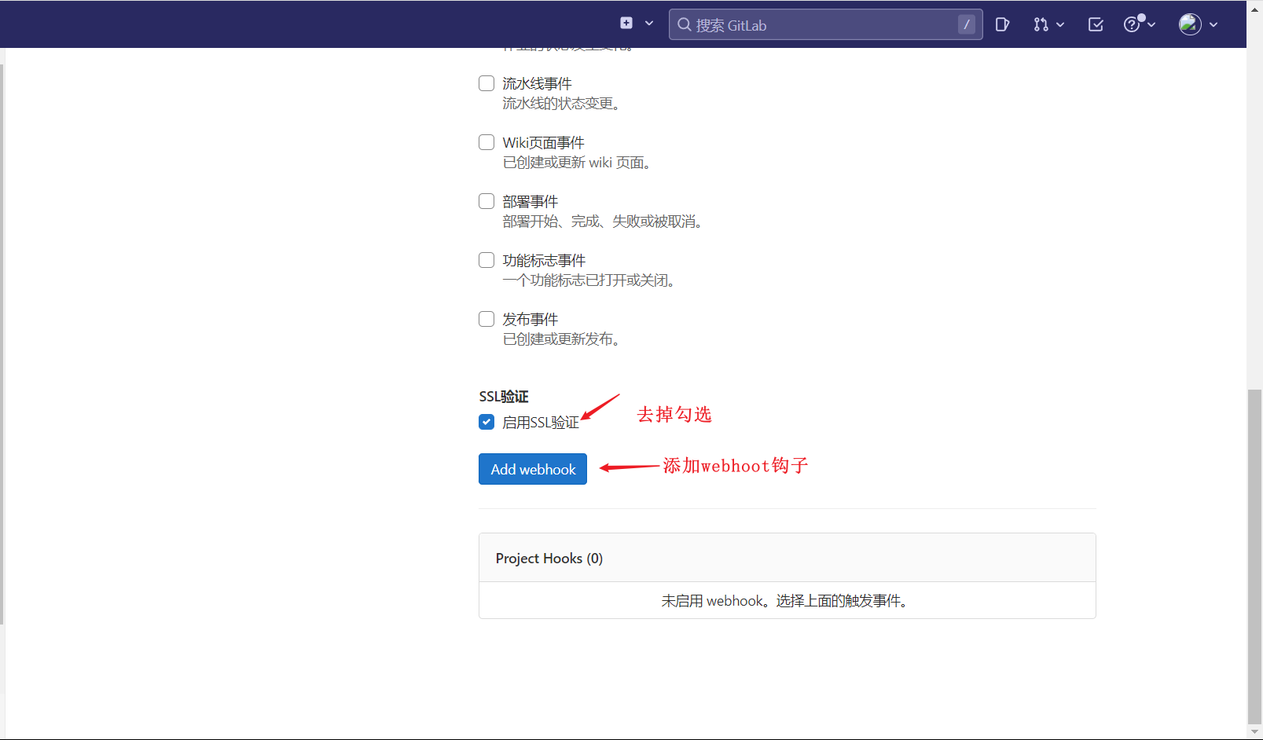Click the page's vertical scrollbar thumb
This screenshot has height=740, width=1263.
(x=1254, y=556)
